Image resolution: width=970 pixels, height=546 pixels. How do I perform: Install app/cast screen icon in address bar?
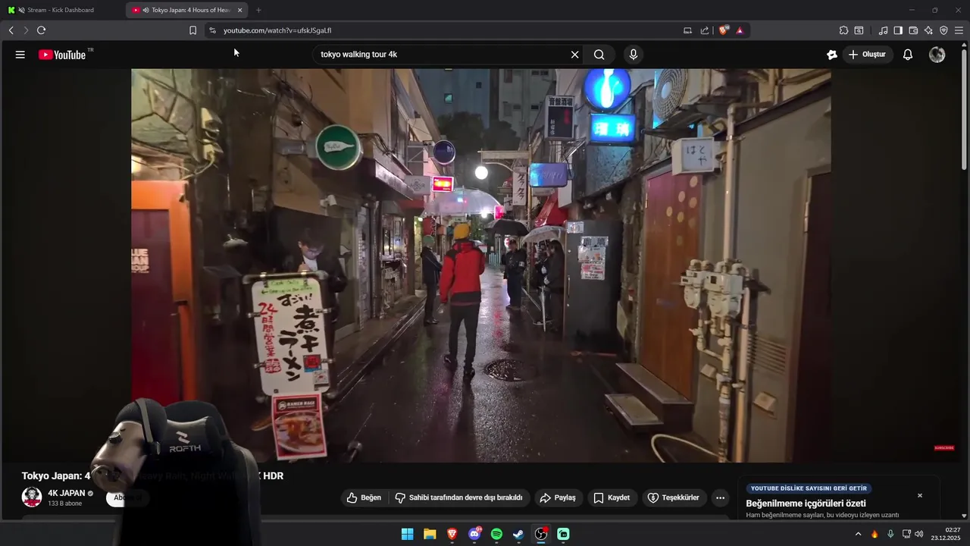[x=687, y=30]
